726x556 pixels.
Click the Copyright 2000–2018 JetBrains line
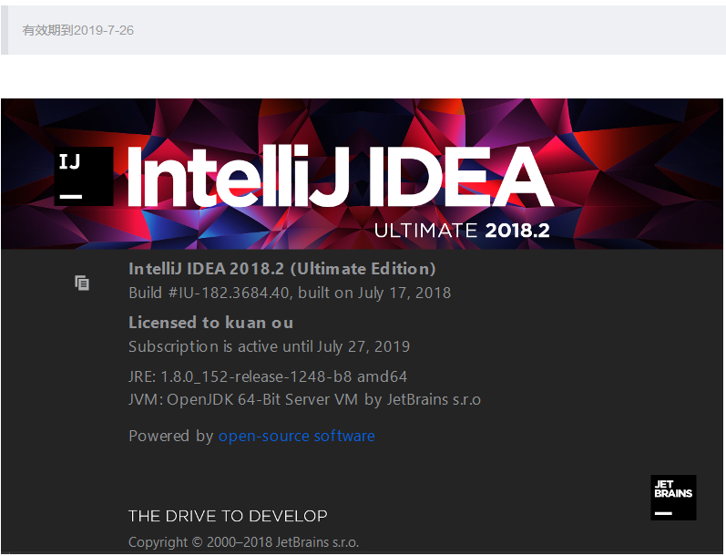243,542
